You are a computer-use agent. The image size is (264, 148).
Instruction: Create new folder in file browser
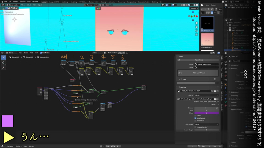(x=216, y=9)
